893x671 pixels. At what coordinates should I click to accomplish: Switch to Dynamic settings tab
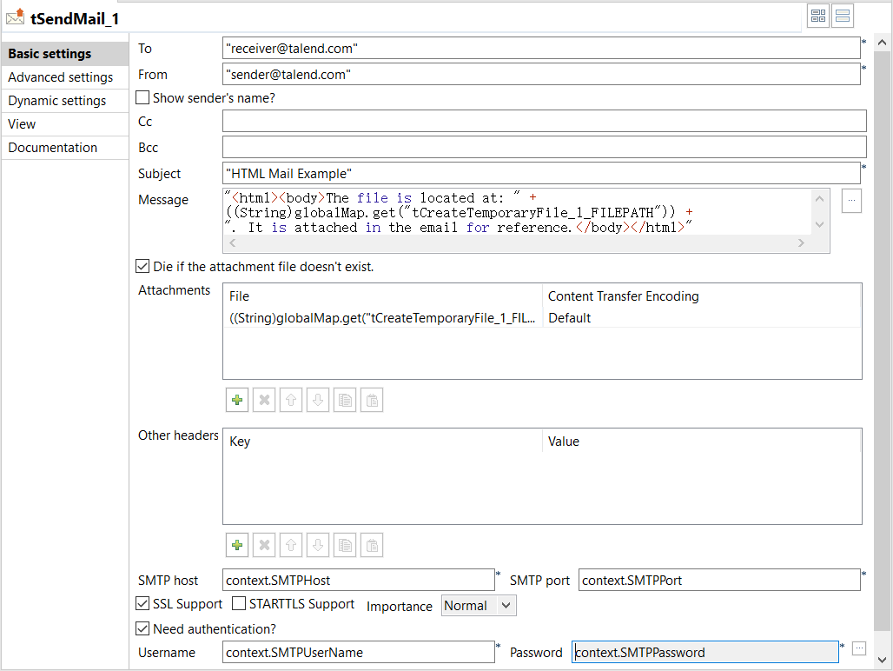click(x=57, y=101)
